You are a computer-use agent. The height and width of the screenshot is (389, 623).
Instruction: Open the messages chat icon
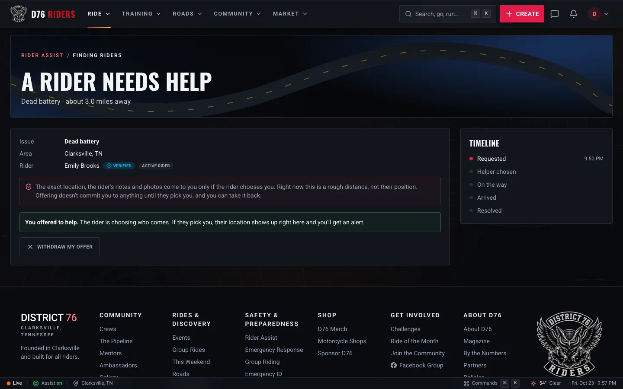click(555, 14)
